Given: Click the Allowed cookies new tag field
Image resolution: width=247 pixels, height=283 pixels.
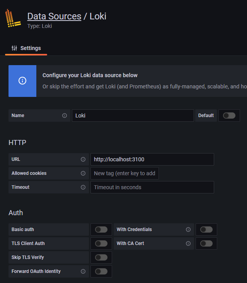Looking at the screenshot, I should coord(124,173).
